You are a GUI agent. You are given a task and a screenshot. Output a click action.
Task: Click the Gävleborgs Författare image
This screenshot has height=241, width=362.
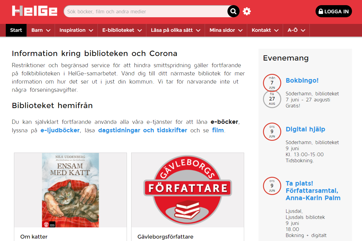click(x=187, y=190)
